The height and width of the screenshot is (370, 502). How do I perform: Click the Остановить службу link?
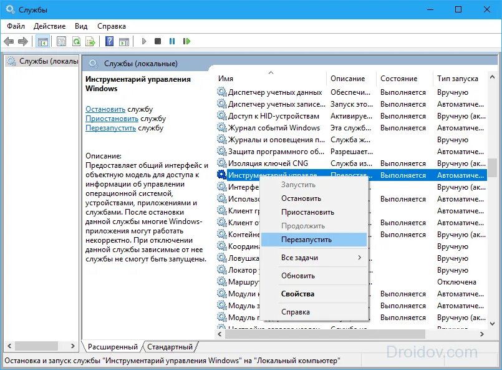pyautogui.click(x=105, y=109)
